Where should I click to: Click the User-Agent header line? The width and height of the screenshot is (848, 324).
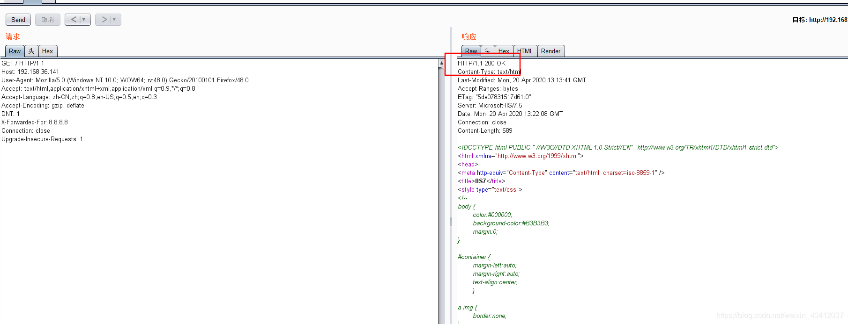pos(125,80)
